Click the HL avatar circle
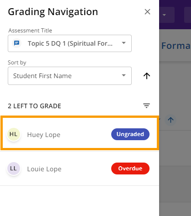 click(14, 134)
